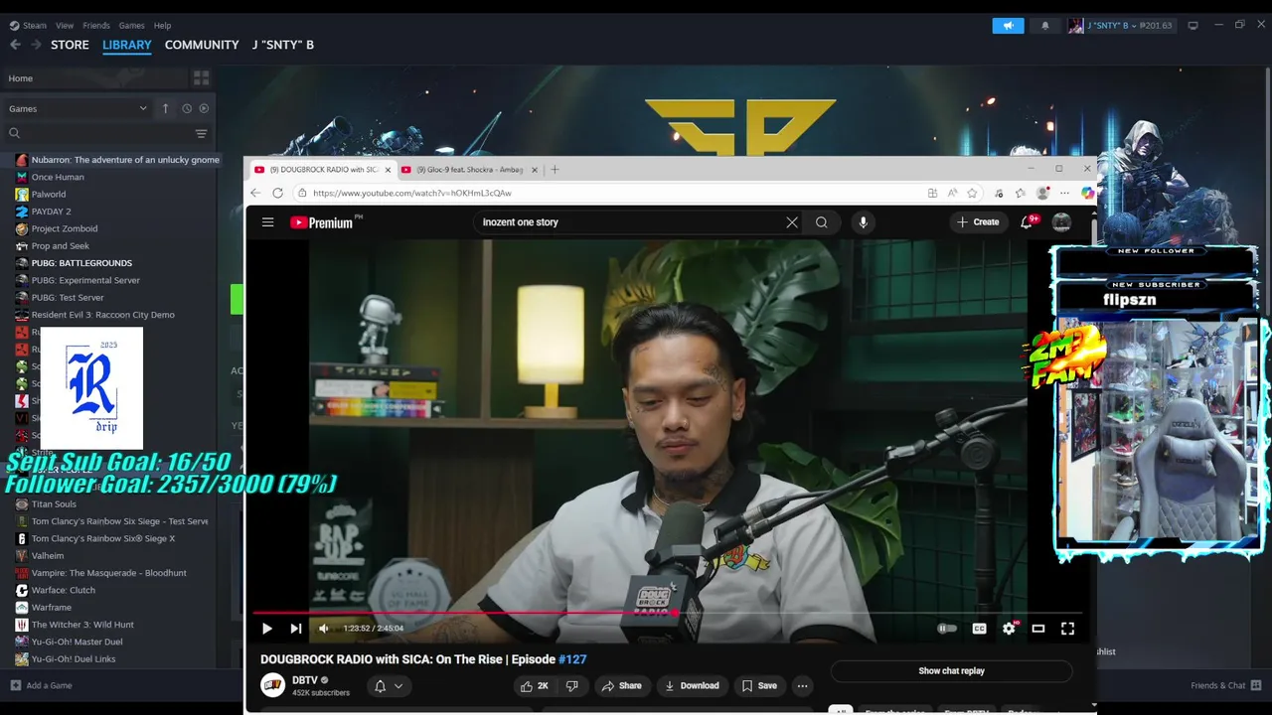Click Add a Game in Steam
Screen dimensions: 1272x715
(41, 685)
